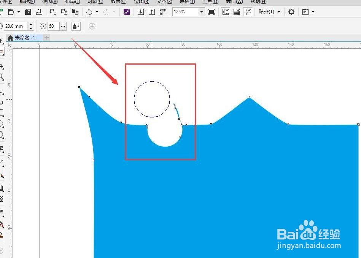
Task: Click the rate value 50 field
Action: click(x=54, y=26)
